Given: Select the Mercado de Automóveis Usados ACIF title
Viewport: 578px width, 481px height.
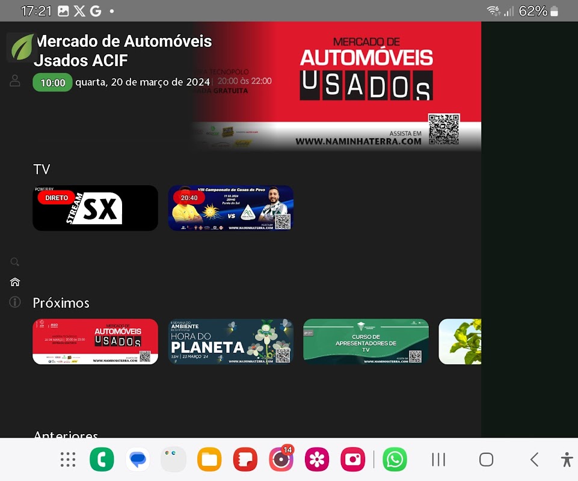Looking at the screenshot, I should tap(123, 51).
